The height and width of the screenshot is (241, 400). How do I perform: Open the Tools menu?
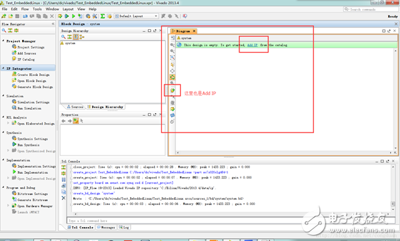[37, 9]
